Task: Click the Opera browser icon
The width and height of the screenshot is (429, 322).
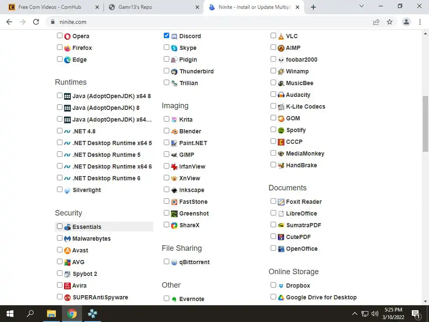Action: click(x=67, y=36)
